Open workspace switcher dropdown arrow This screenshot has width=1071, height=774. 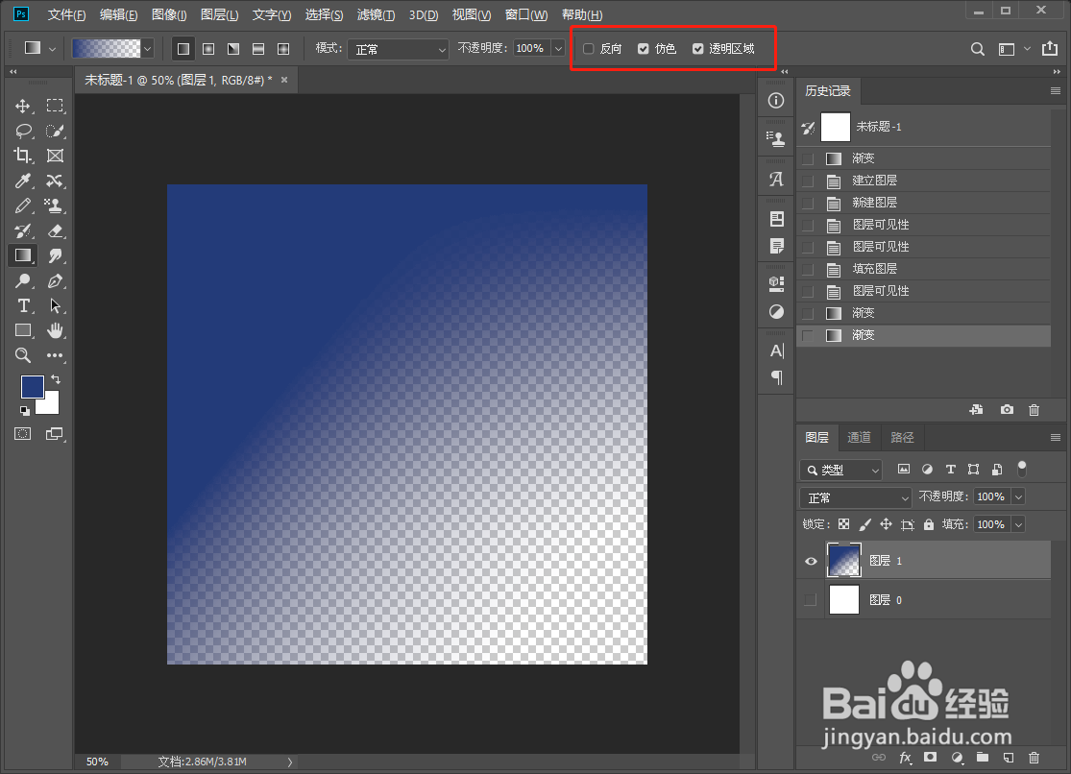pos(1027,49)
